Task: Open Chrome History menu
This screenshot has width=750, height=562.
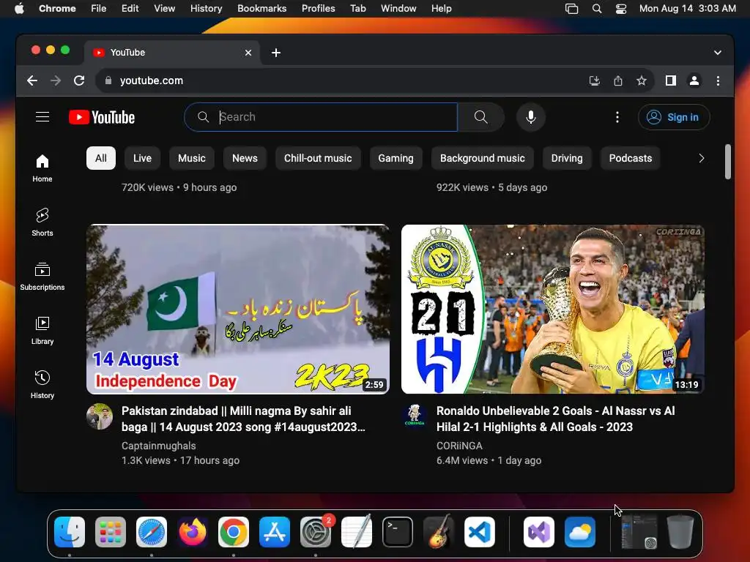Action: tap(206, 9)
